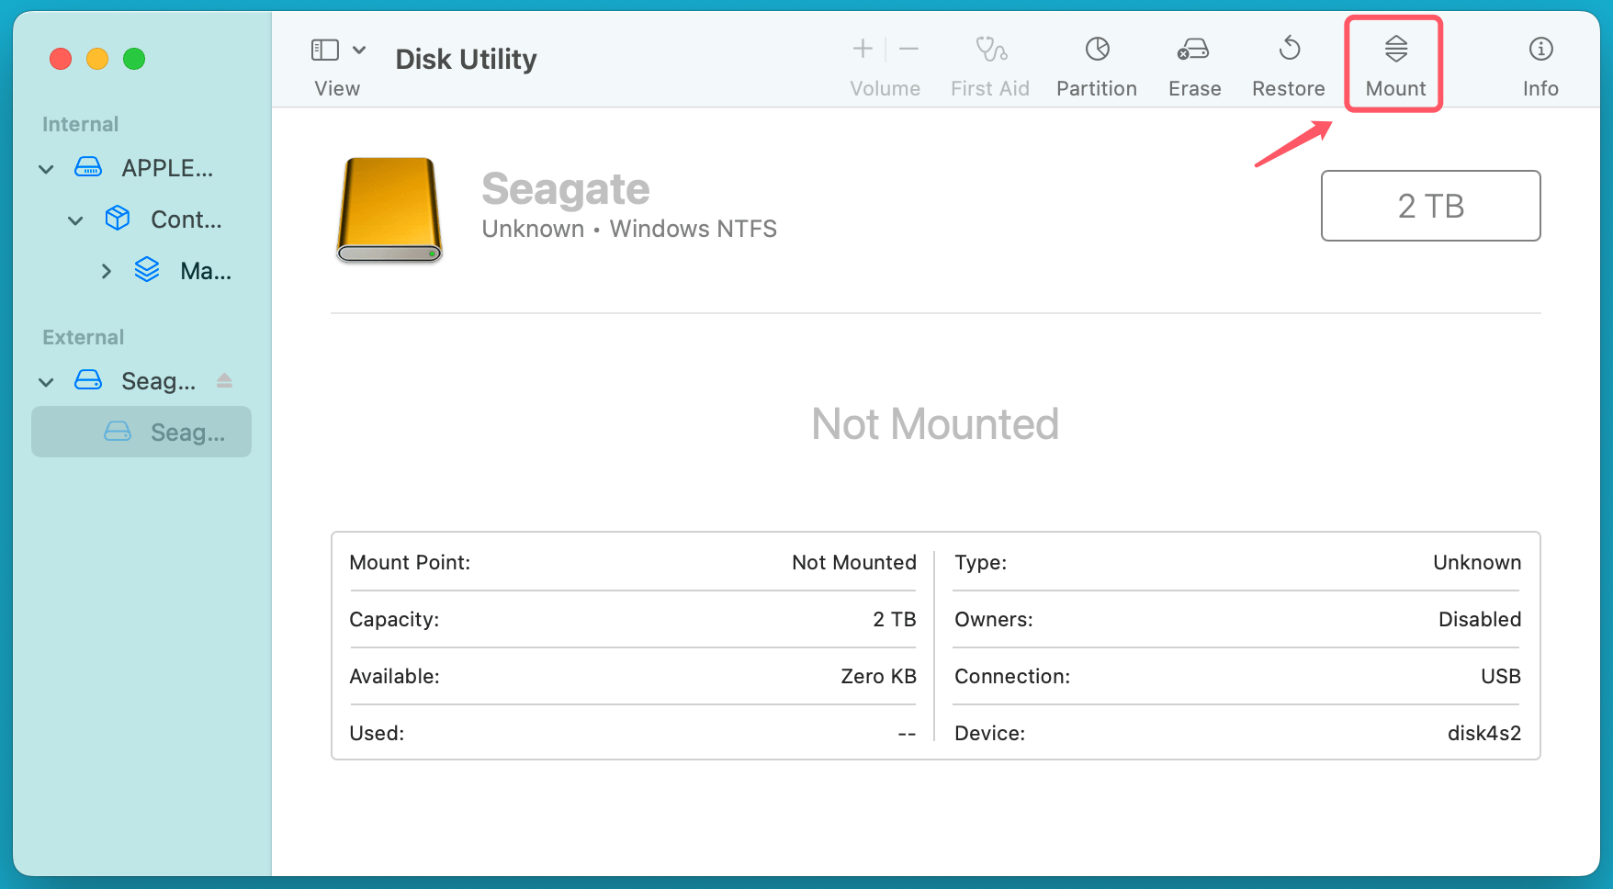Screen dimensions: 1613x889
Task: Collapse the Container disk entry
Action: coord(74,219)
